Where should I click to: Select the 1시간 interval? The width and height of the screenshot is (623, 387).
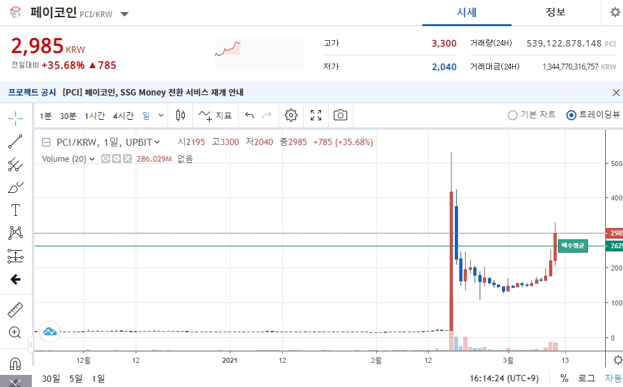click(94, 116)
